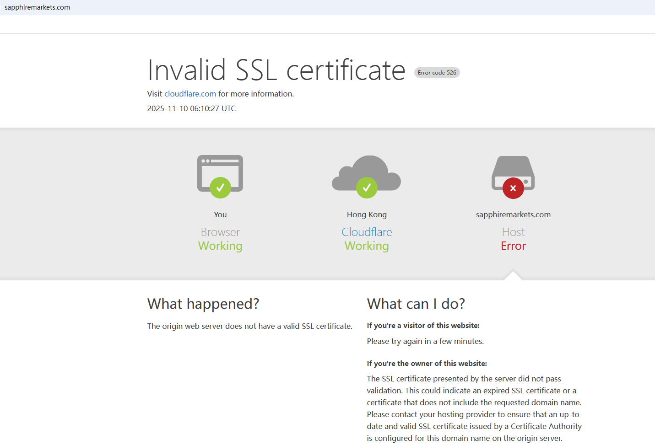
Task: Click the UTC timestamp under the heading
Action: pos(191,108)
